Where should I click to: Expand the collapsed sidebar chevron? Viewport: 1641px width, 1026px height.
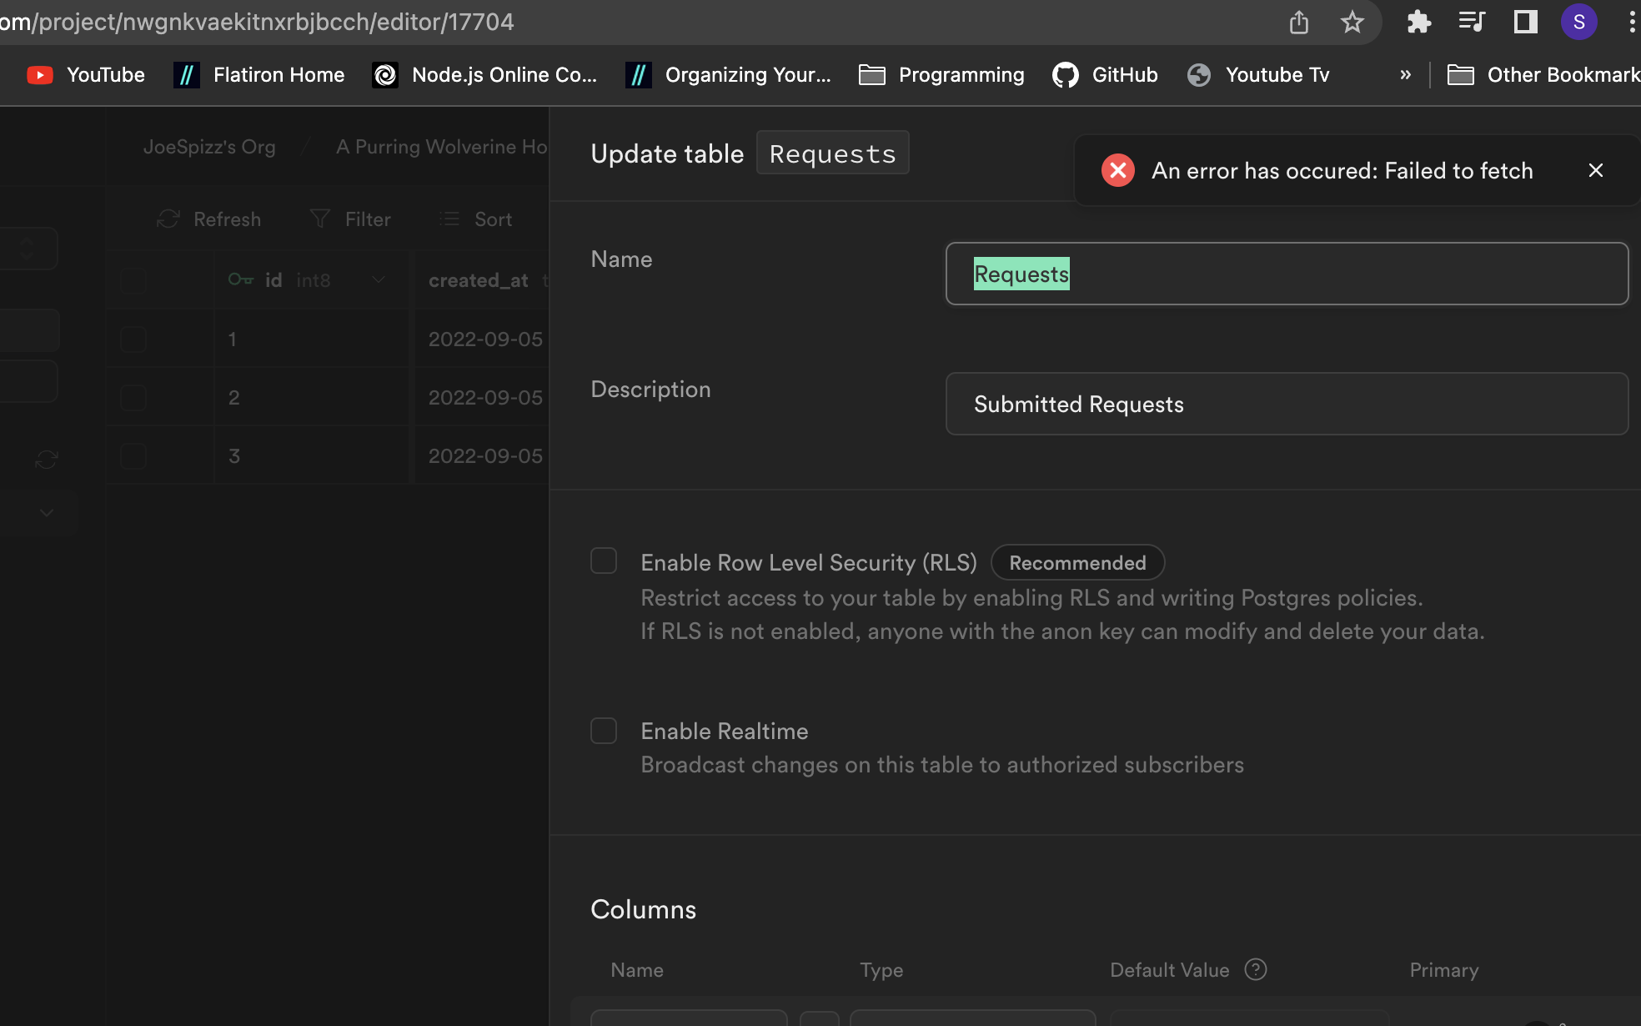coord(46,512)
